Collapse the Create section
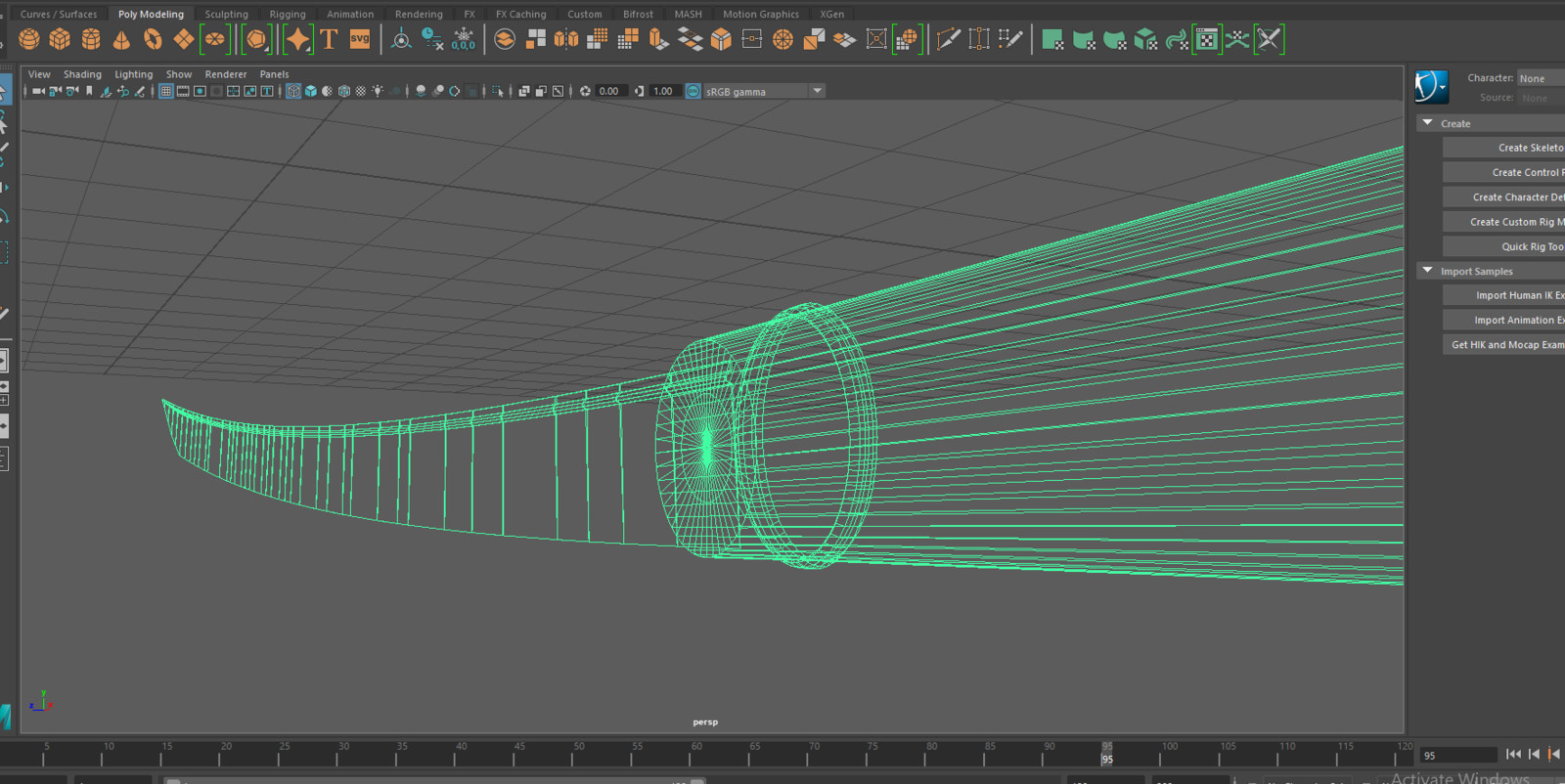Image resolution: width=1565 pixels, height=784 pixels. point(1428,123)
